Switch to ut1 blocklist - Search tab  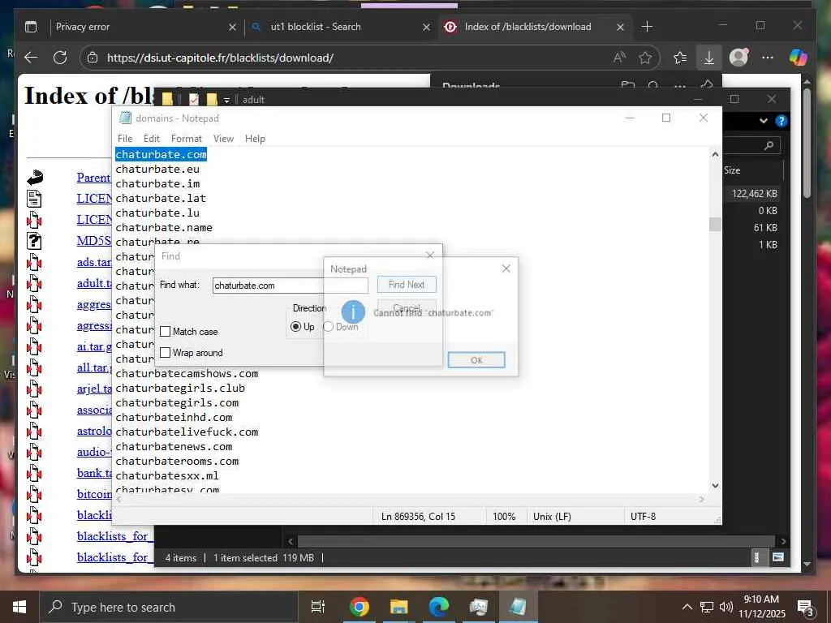pyautogui.click(x=339, y=27)
